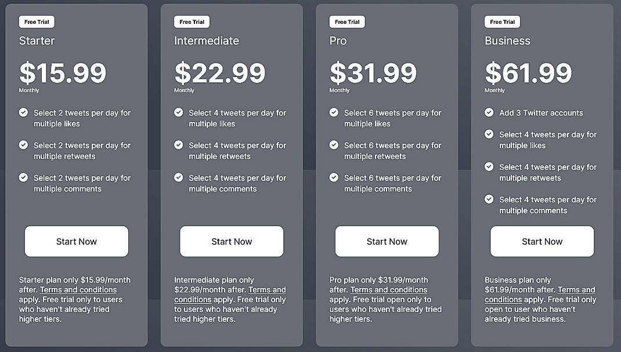Choose Start Now for the Pro plan

(387, 241)
